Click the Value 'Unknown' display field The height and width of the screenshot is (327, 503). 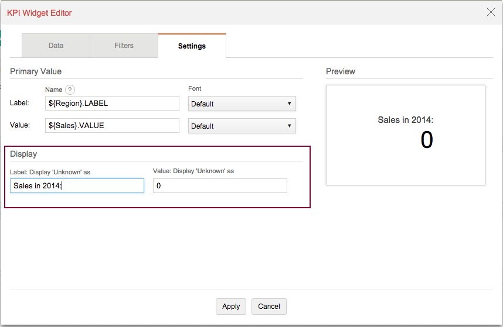coord(220,186)
